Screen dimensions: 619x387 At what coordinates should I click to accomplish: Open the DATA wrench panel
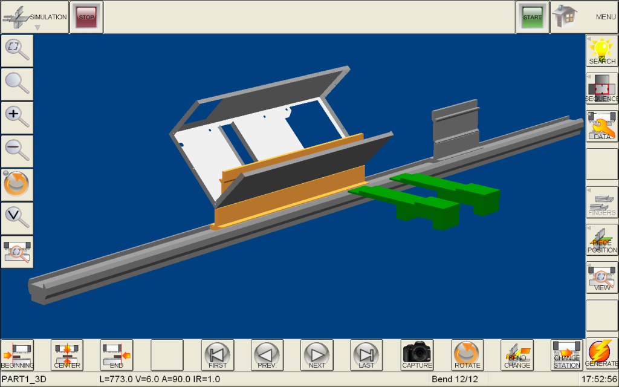(x=602, y=126)
